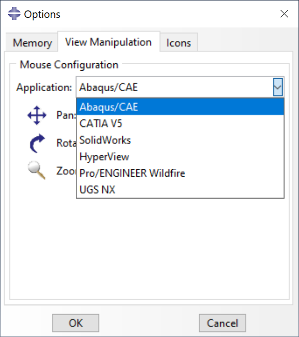The image size is (299, 337).
Task: Click the Pan: label text
Action: click(x=66, y=115)
